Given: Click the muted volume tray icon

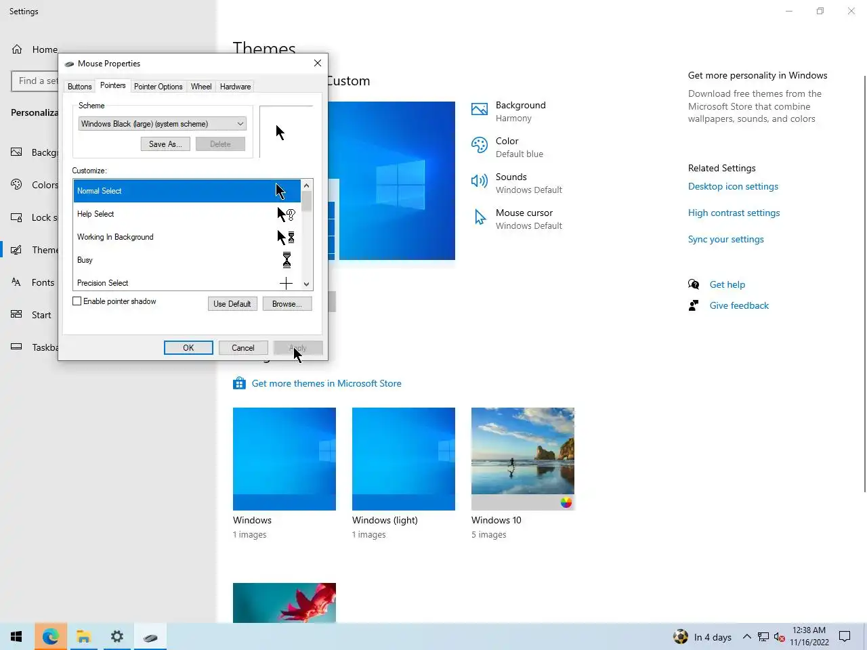Looking at the screenshot, I should click(779, 636).
